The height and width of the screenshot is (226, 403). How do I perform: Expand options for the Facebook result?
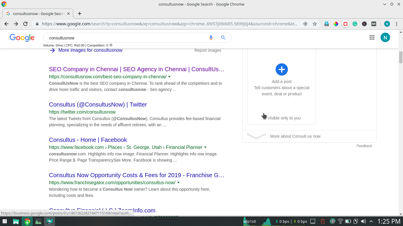point(205,147)
